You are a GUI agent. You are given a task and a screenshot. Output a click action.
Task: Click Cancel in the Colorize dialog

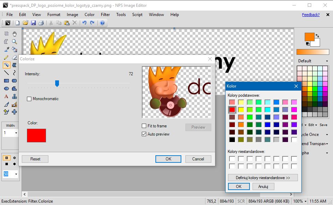click(x=198, y=159)
